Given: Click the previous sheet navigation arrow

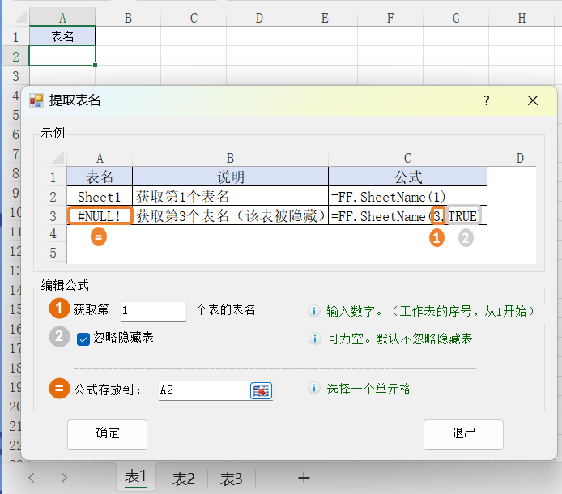Looking at the screenshot, I should [x=32, y=478].
